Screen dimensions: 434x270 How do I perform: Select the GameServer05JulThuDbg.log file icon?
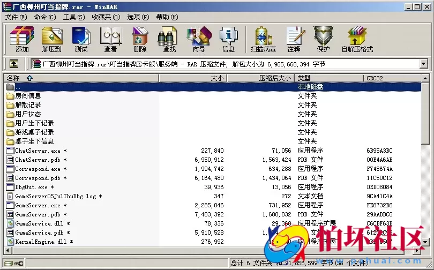[10, 197]
